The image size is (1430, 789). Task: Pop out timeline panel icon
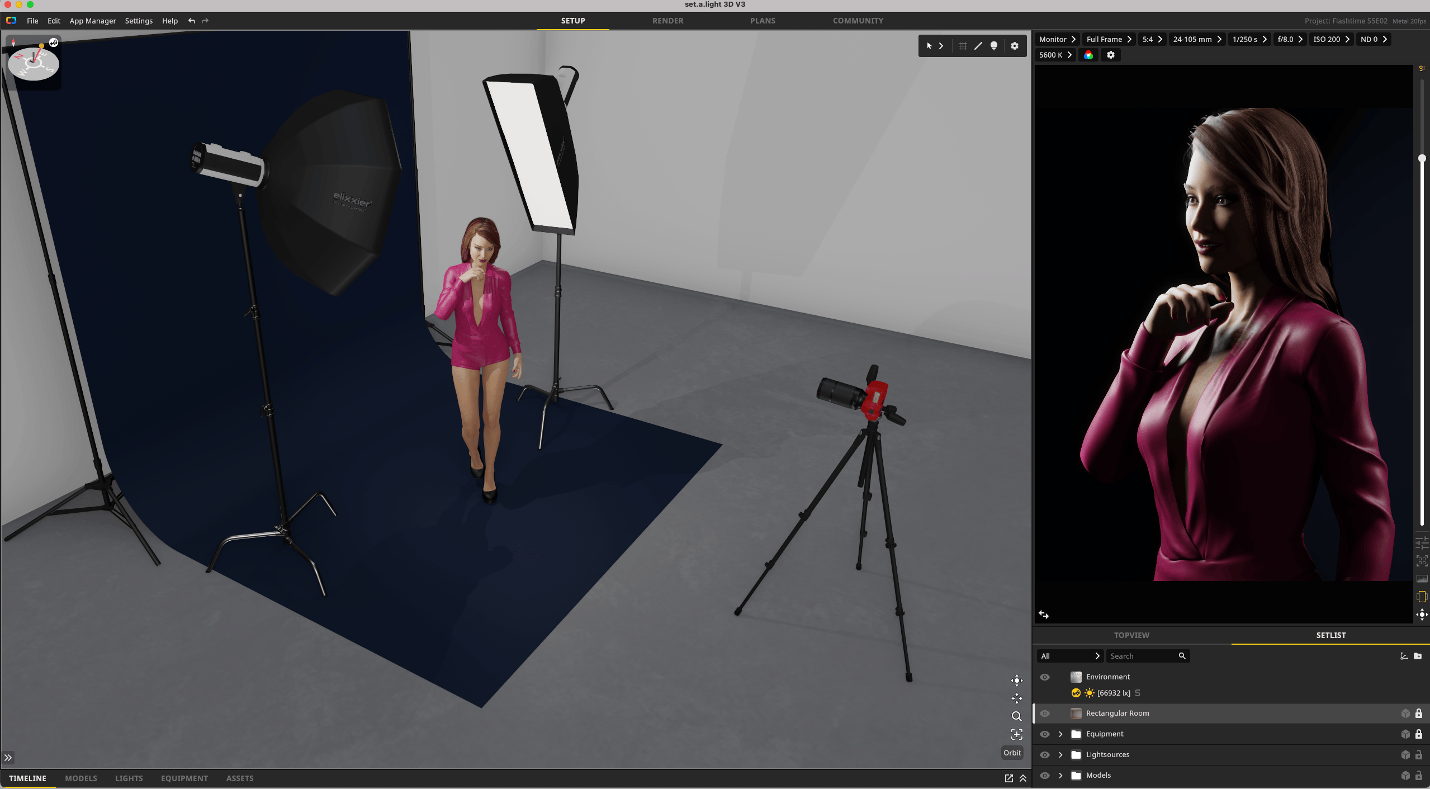point(1008,778)
